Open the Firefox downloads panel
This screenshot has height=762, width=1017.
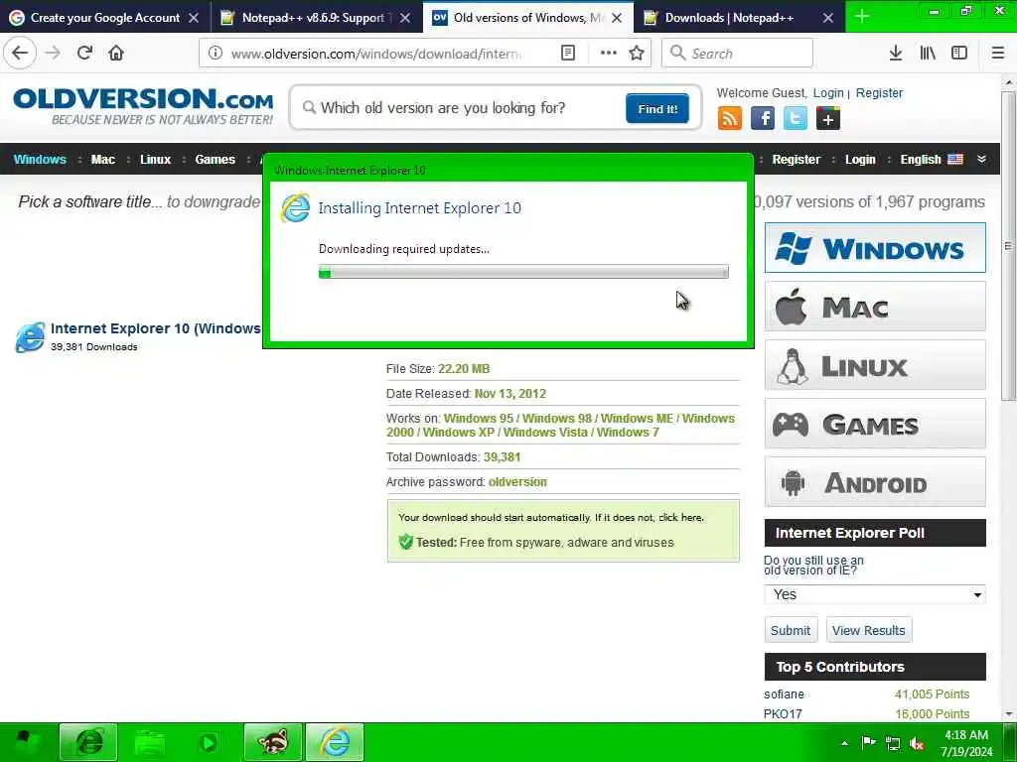coord(895,54)
